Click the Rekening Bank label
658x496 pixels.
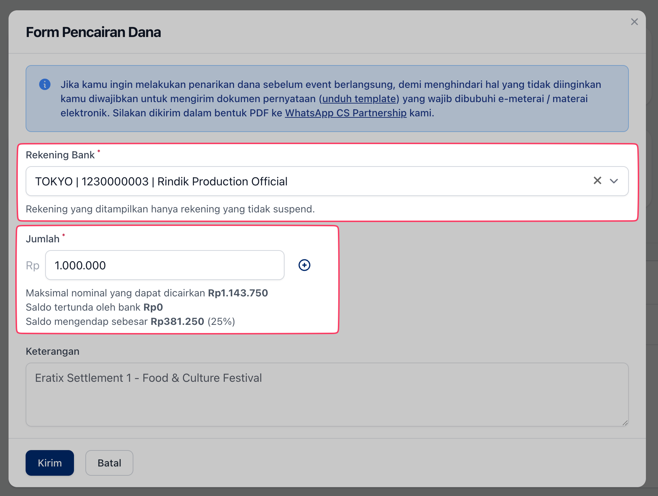point(60,155)
